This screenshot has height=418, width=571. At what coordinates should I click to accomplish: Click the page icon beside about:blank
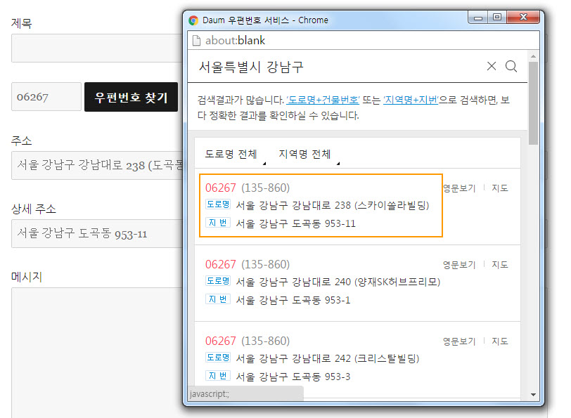point(196,40)
